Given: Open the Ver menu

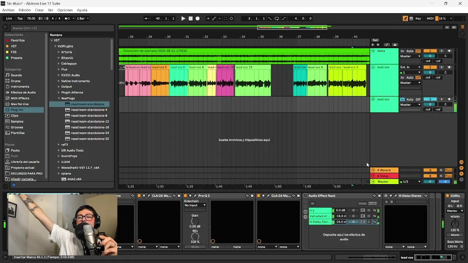Looking at the screenshot, I should (50, 10).
